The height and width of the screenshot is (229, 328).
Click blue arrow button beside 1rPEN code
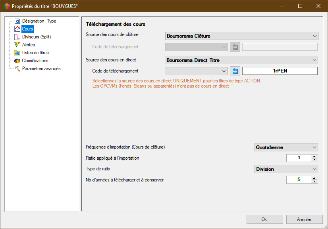pos(235,71)
